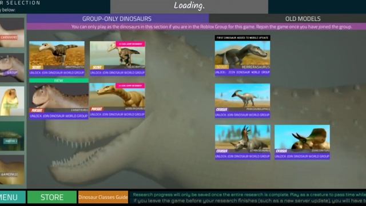Click the Cruiser badge on Styracosaurus card
The height and width of the screenshot is (206, 366).
click(x=222, y=151)
